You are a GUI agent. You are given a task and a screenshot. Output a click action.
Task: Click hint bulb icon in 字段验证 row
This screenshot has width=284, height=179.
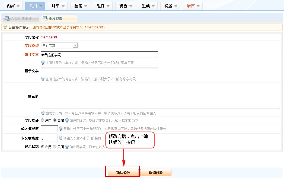point(67,121)
